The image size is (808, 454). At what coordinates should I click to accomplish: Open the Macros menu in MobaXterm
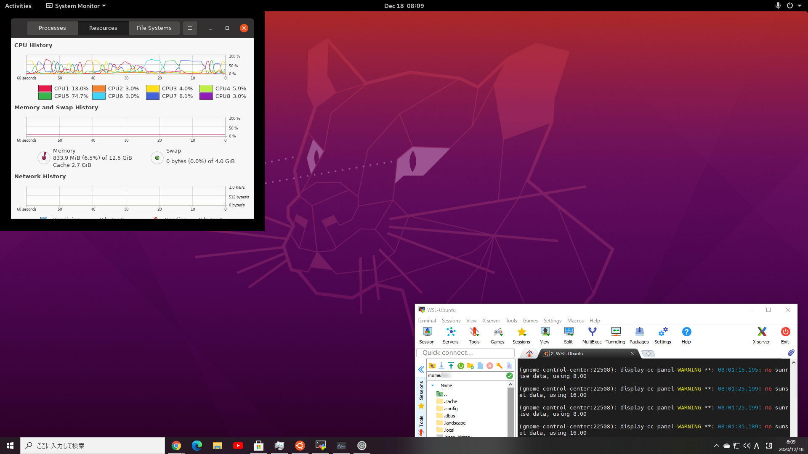(x=575, y=320)
